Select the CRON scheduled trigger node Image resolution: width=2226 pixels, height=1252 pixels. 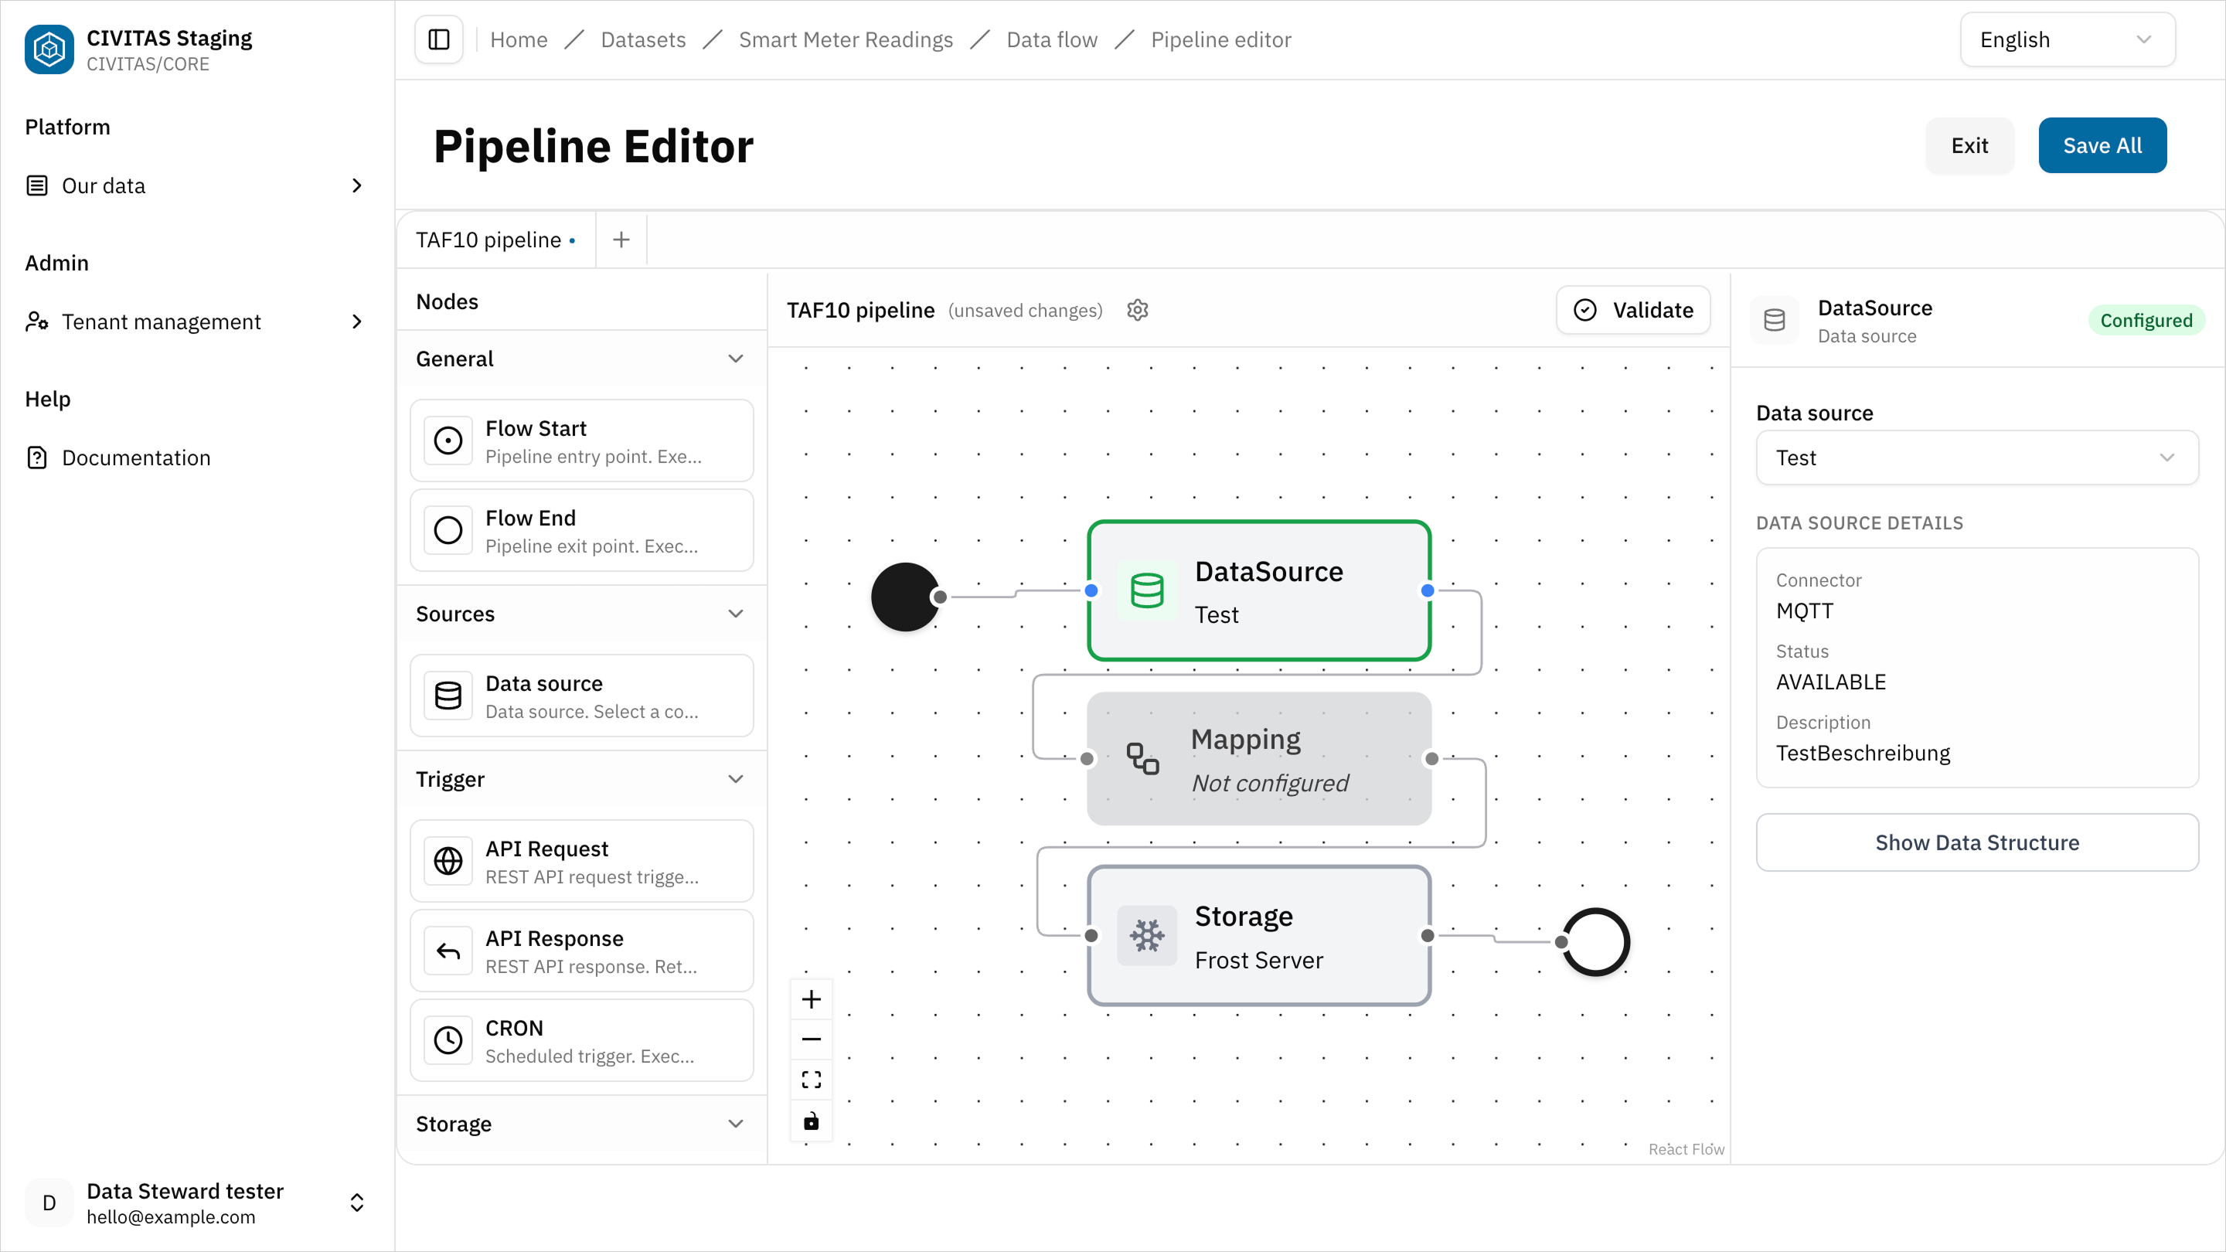point(583,1040)
